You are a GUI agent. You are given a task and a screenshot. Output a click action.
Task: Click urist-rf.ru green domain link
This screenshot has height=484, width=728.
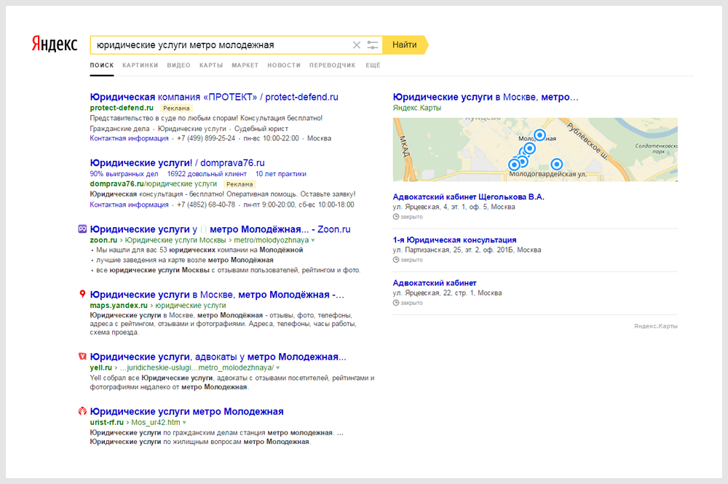107,422
